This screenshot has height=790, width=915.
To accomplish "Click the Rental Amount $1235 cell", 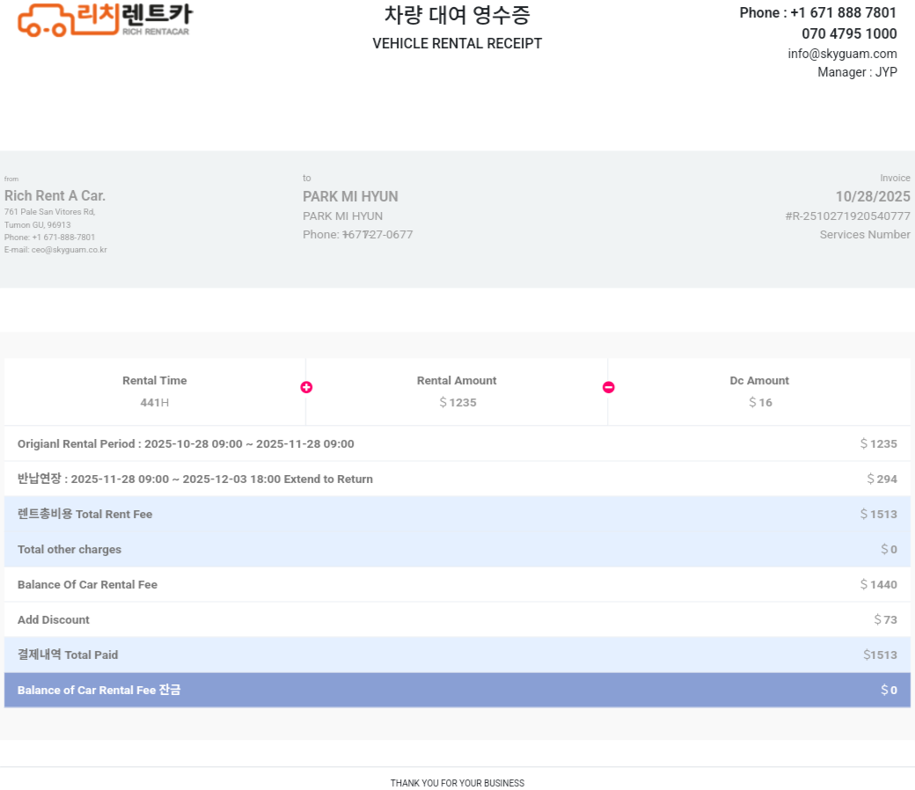I will point(457,391).
